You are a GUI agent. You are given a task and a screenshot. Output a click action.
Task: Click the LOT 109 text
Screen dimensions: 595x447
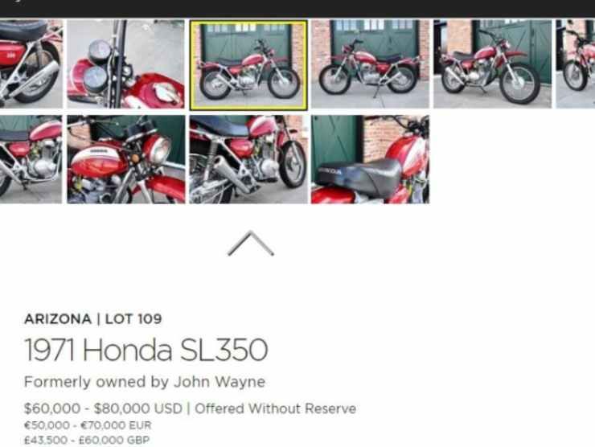coord(133,318)
